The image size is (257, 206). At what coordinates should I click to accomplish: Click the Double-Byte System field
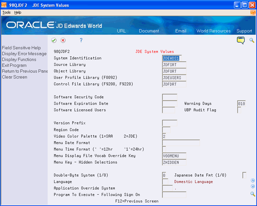164,175
